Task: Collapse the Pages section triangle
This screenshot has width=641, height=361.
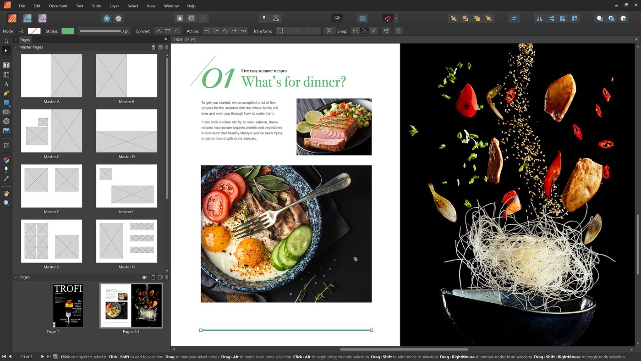Action: [16, 278]
